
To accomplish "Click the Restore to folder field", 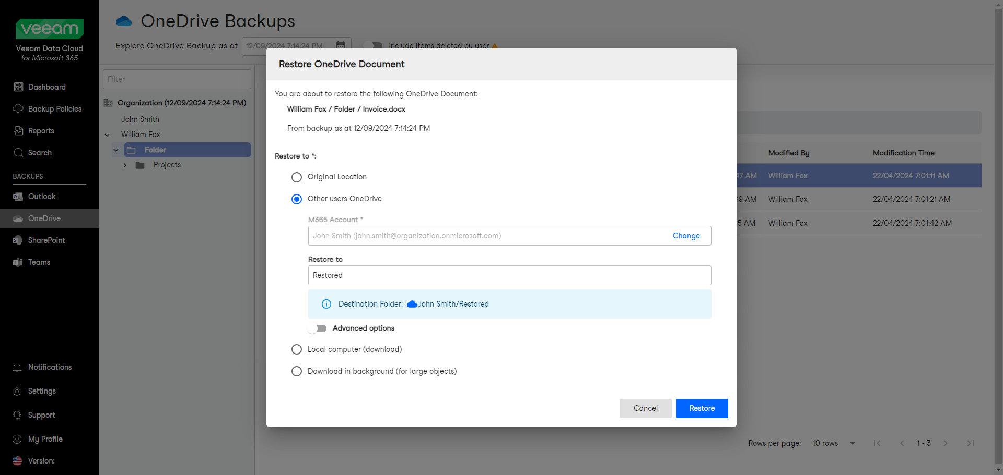I will [509, 275].
